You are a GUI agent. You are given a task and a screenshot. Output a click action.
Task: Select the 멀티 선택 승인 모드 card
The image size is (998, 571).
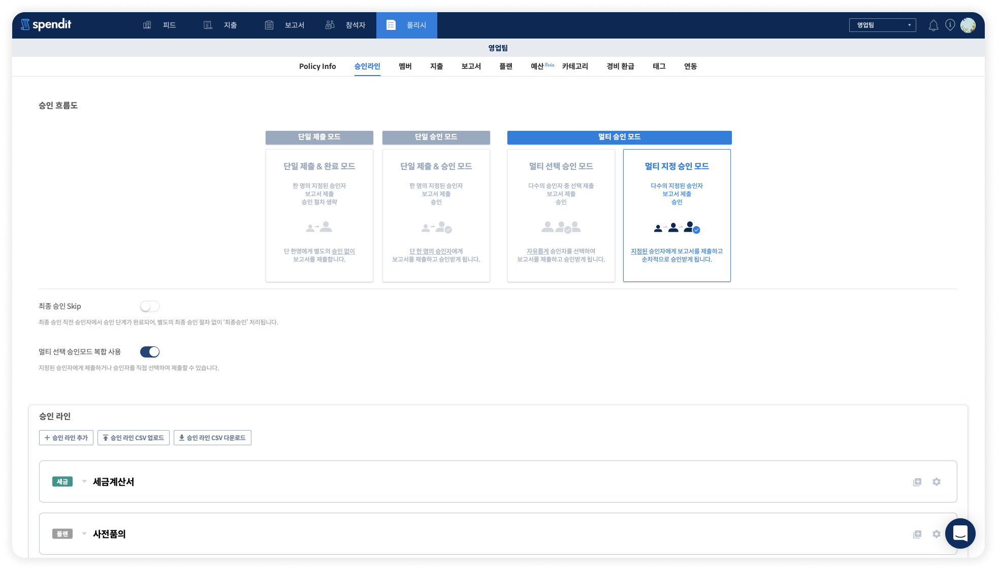tap(561, 216)
